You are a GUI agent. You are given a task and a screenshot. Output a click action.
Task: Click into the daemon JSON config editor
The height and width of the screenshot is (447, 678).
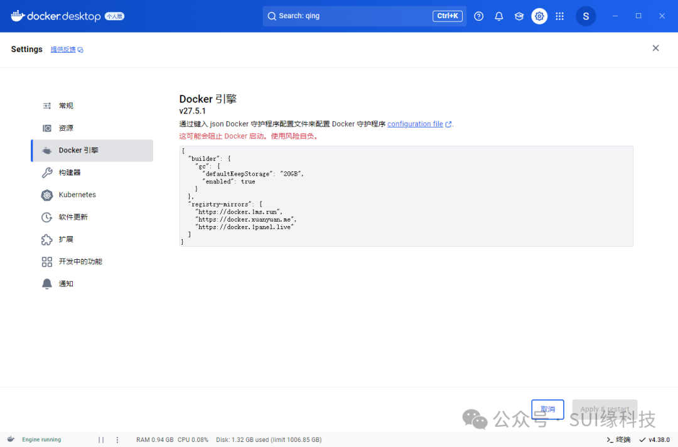(x=406, y=197)
